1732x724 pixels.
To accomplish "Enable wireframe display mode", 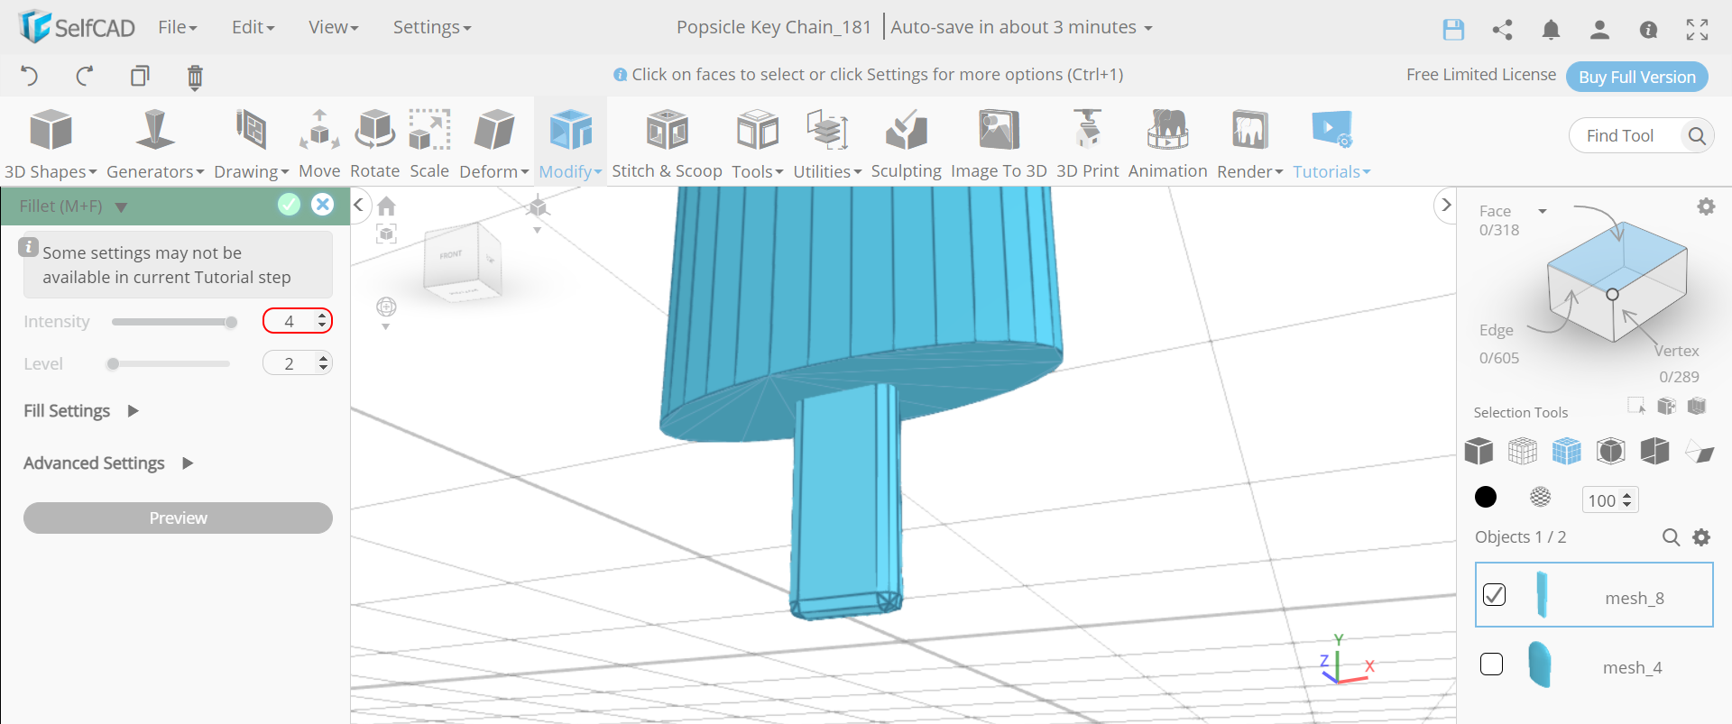I will pyautogui.click(x=1523, y=451).
